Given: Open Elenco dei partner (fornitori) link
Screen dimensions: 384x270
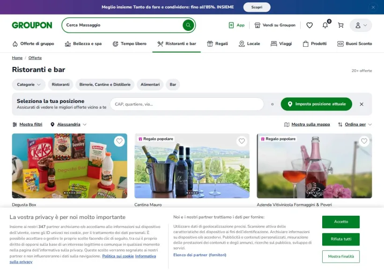Looking at the screenshot, I should 200,255.
